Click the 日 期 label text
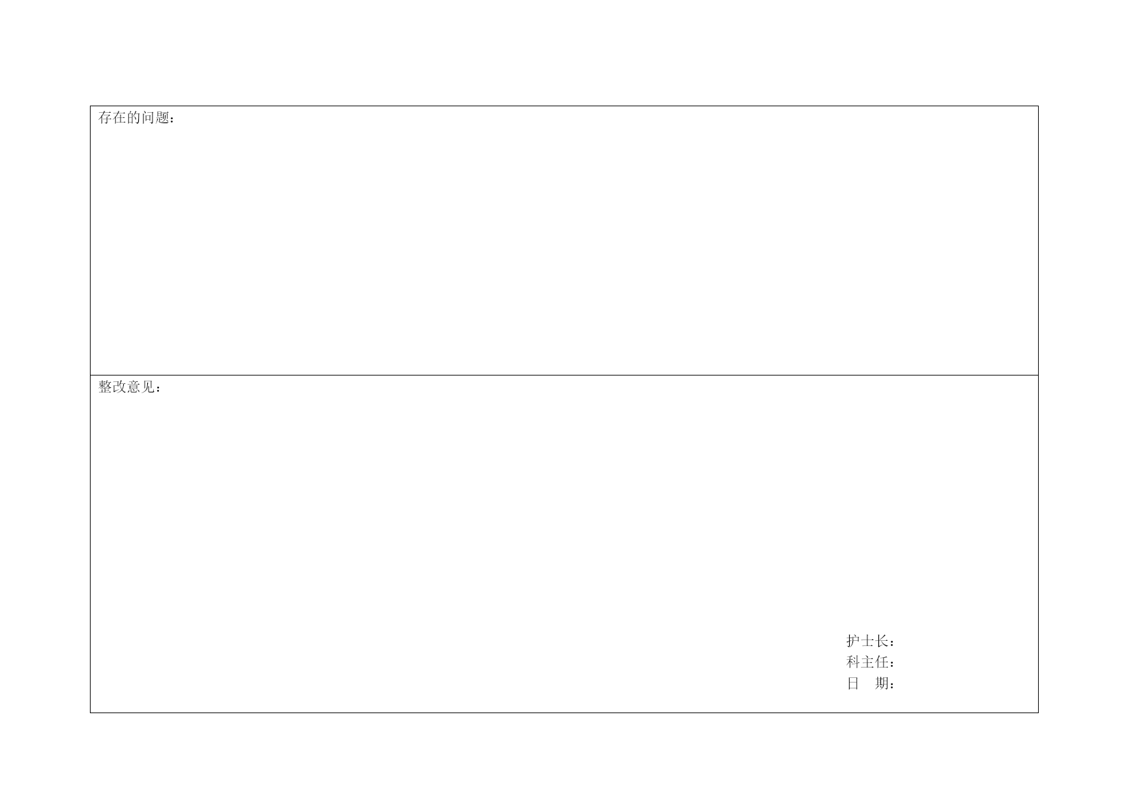This screenshot has height=809, width=1143. [x=867, y=683]
